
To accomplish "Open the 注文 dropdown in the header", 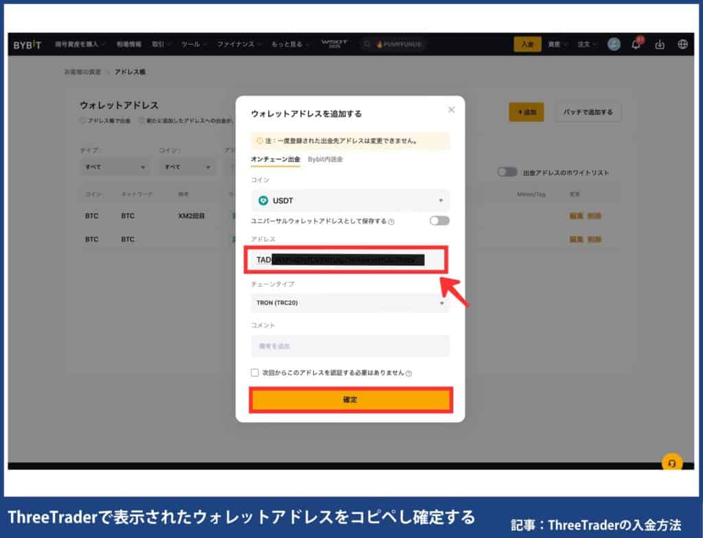I will (x=587, y=45).
